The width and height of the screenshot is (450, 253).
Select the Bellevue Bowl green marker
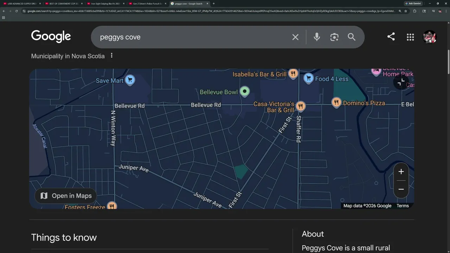245,92
